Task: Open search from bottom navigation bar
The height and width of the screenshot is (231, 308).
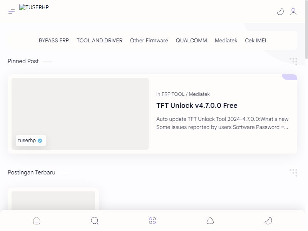Action: (95, 221)
